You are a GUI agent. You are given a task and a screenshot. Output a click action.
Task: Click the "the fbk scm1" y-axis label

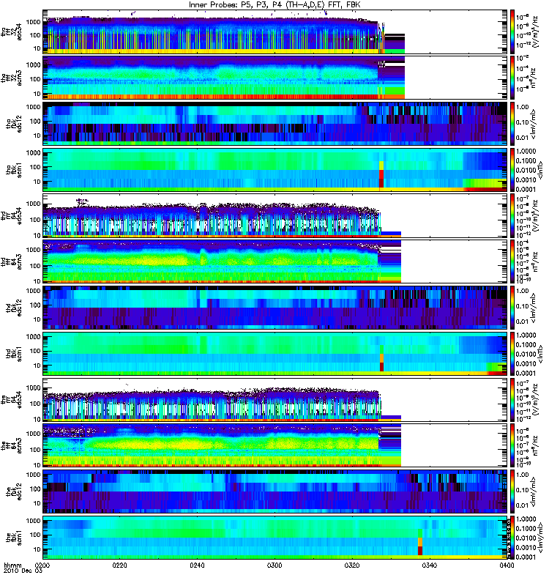[14, 538]
